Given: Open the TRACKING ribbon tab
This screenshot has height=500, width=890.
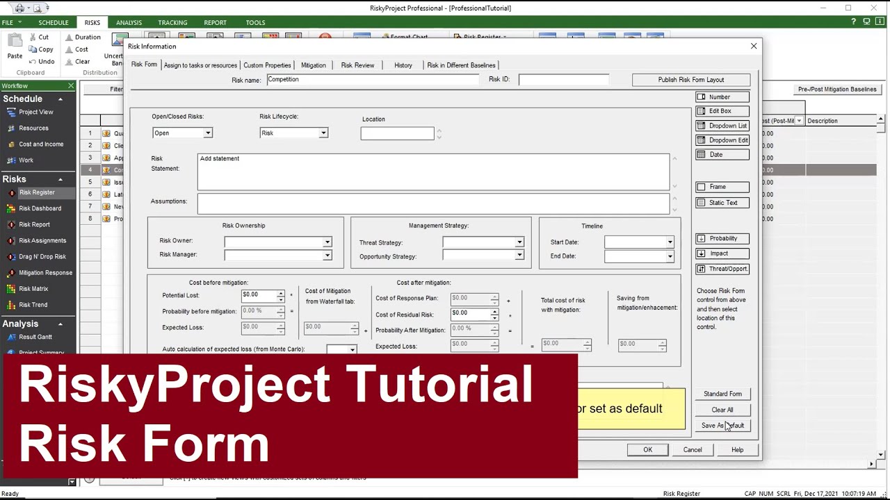Looking at the screenshot, I should pyautogui.click(x=172, y=23).
